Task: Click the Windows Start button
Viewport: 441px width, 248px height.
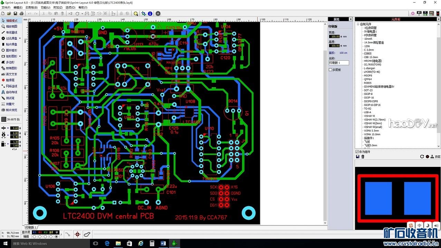Action: [x=6, y=244]
